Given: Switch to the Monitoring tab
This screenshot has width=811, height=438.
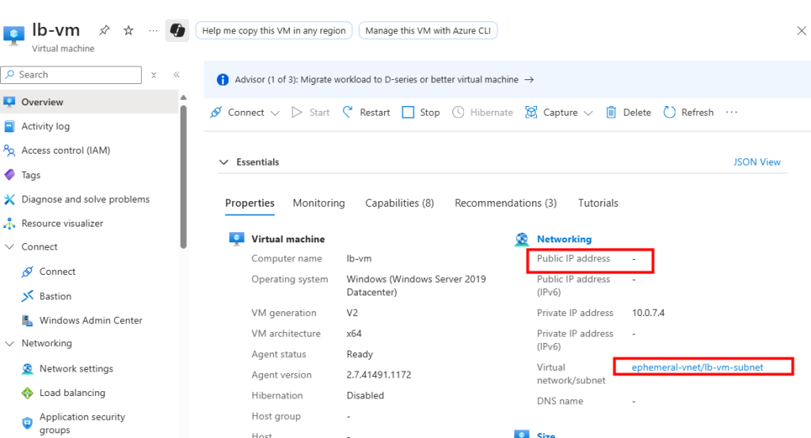Looking at the screenshot, I should [318, 204].
